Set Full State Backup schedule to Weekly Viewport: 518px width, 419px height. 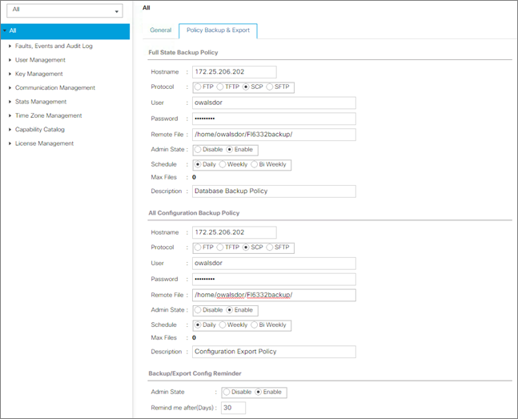[223, 164]
